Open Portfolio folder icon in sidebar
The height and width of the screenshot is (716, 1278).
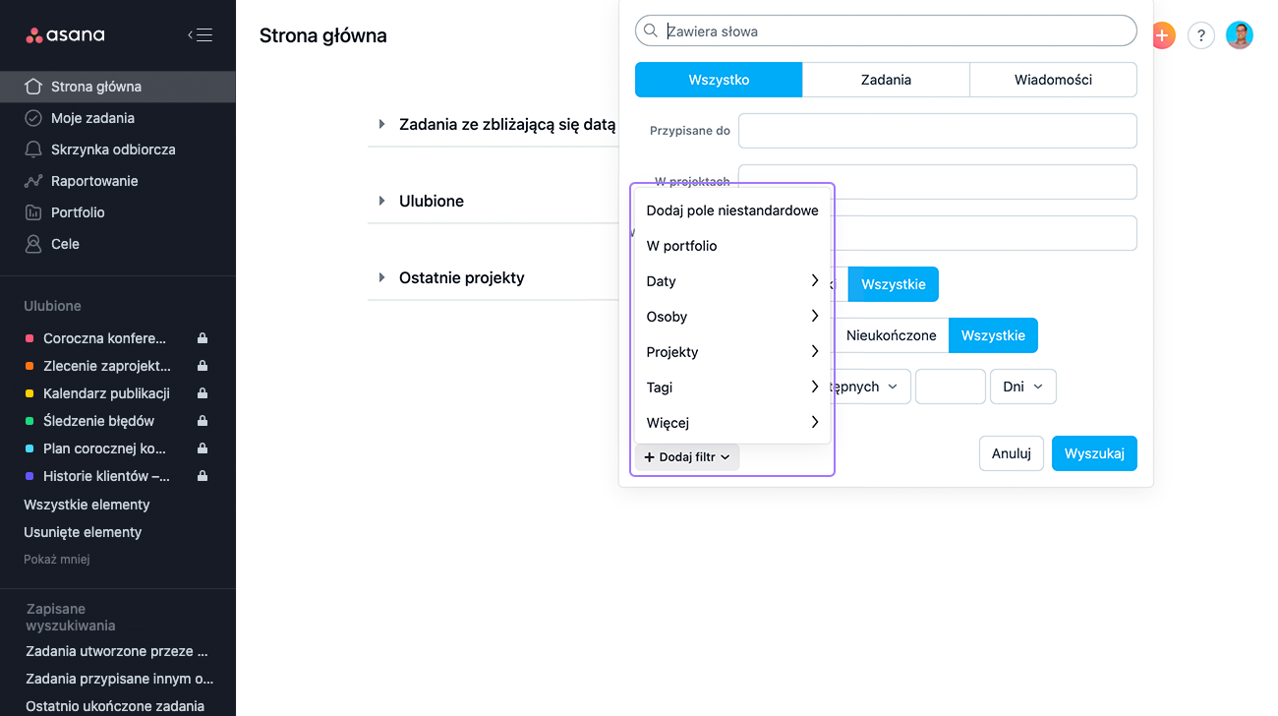pos(33,212)
